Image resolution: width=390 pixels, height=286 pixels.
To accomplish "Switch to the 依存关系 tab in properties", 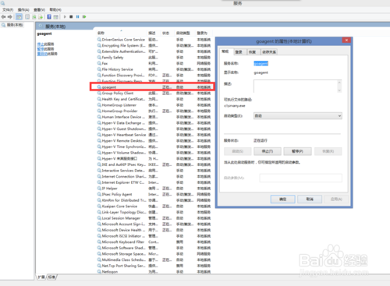I will click(x=269, y=52).
